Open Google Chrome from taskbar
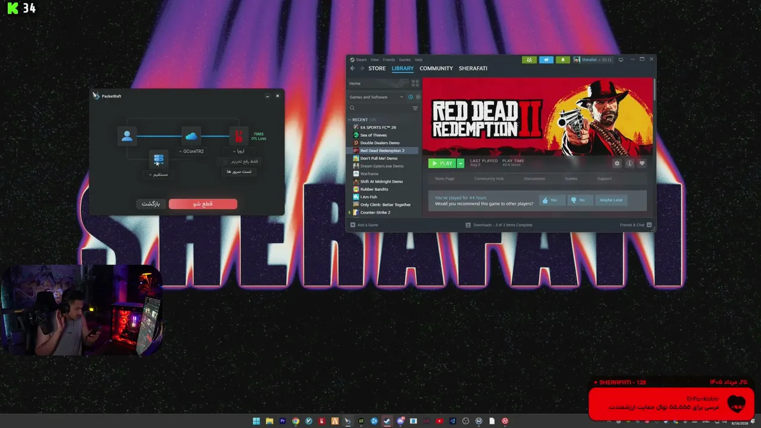The height and width of the screenshot is (428, 761). (295, 421)
